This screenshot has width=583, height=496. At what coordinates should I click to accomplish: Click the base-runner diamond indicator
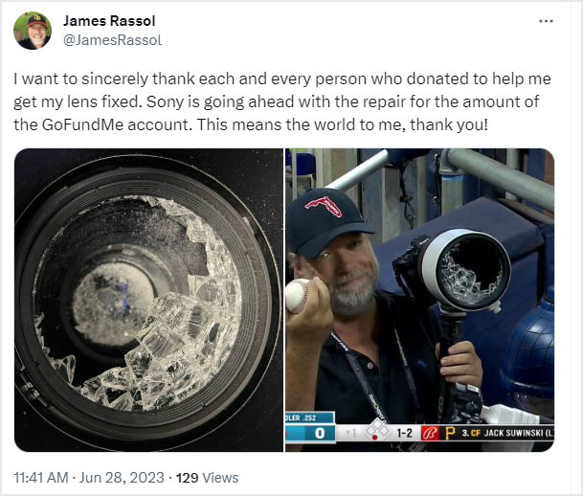click(x=377, y=430)
